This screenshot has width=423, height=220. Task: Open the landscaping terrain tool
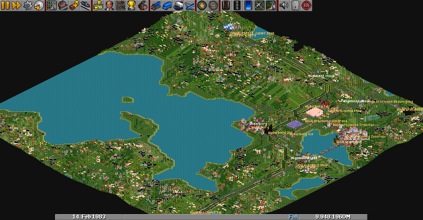pyautogui.click(x=271, y=5)
